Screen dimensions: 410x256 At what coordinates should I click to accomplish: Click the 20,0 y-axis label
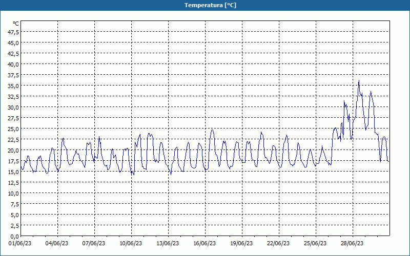point(13,151)
